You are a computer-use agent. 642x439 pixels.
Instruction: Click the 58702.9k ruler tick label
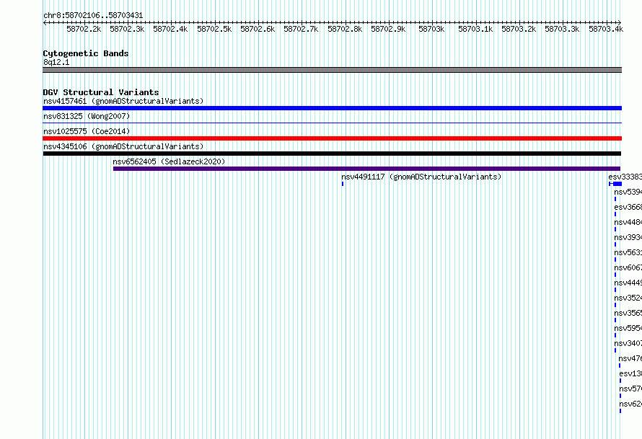tap(388, 29)
